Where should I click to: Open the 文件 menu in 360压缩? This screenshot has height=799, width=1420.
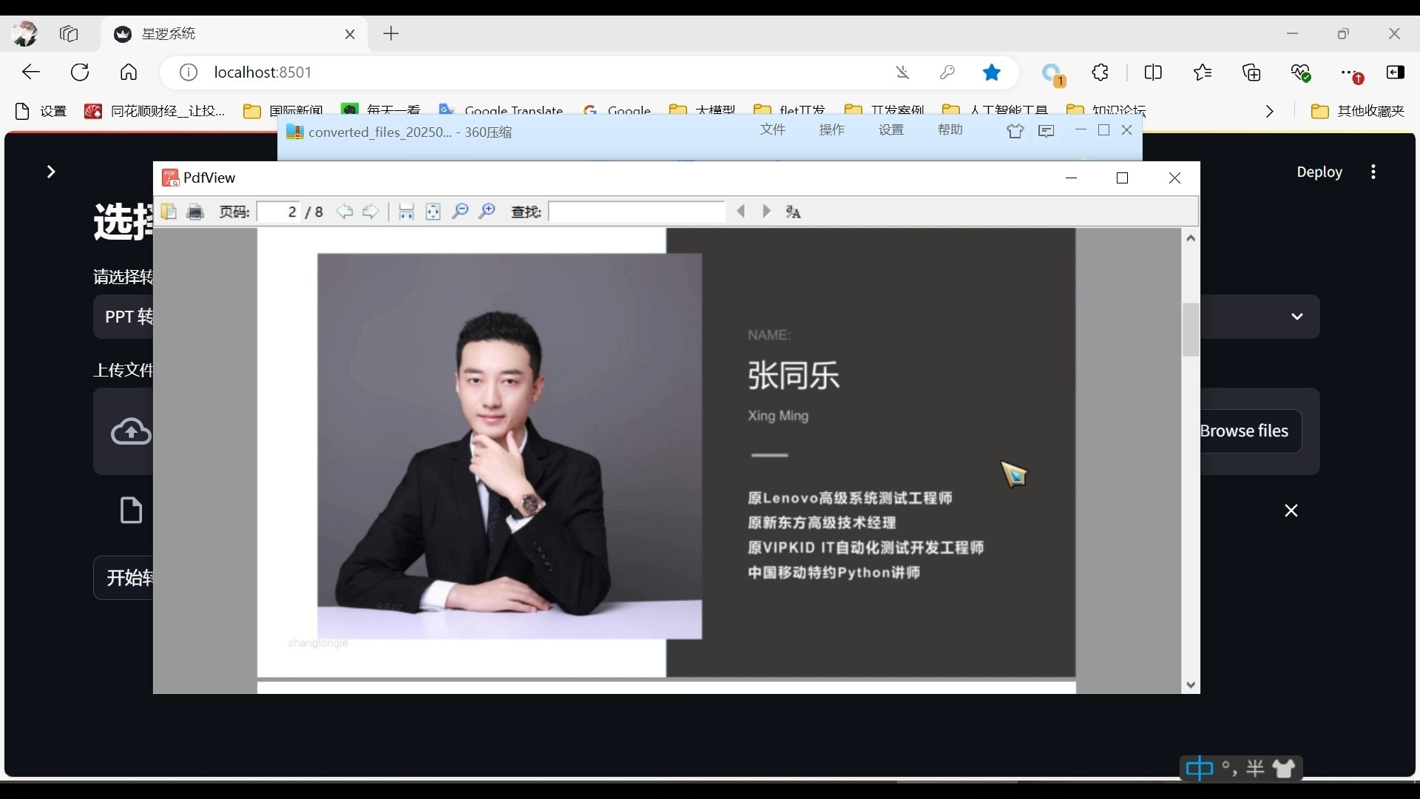point(773,129)
